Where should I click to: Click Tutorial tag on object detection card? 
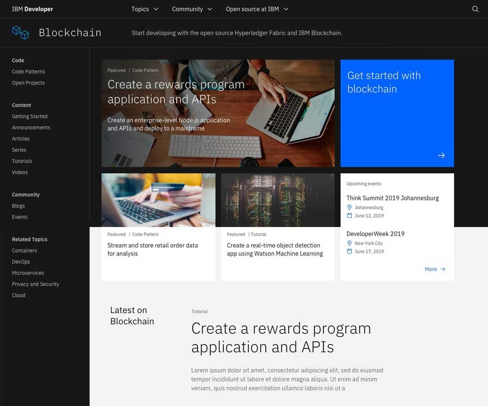(x=258, y=234)
